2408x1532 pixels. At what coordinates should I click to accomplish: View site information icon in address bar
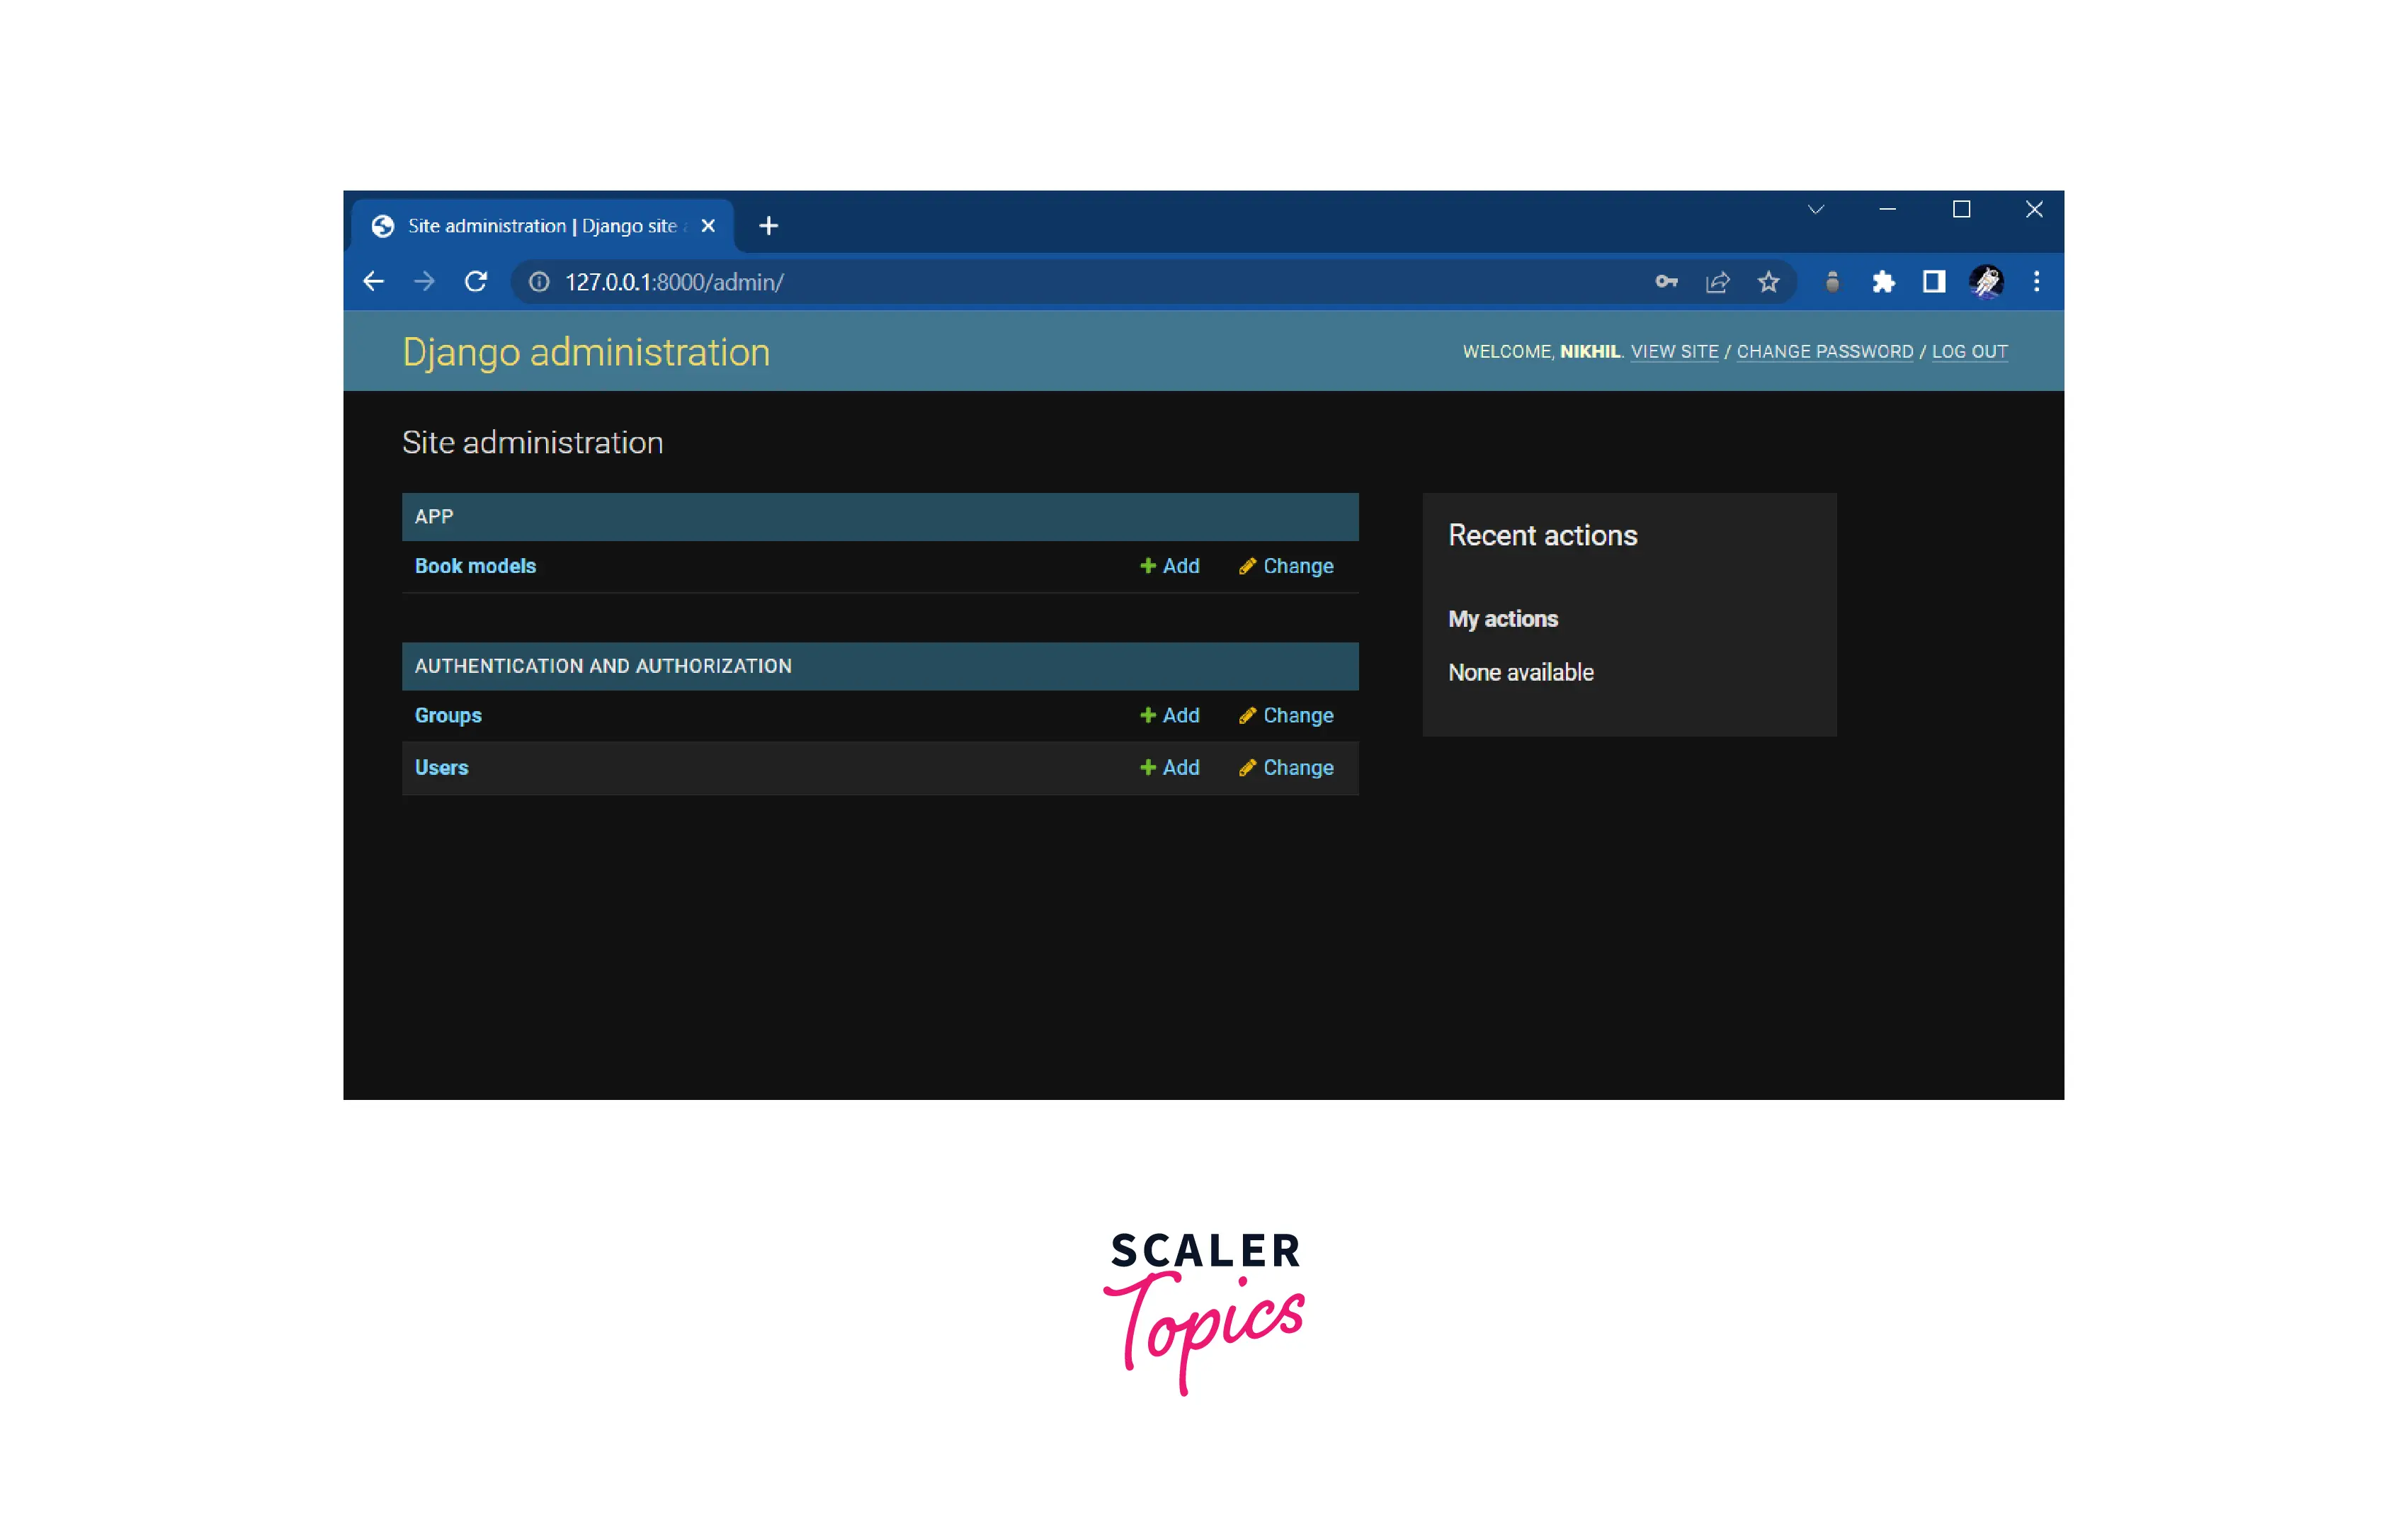[539, 282]
